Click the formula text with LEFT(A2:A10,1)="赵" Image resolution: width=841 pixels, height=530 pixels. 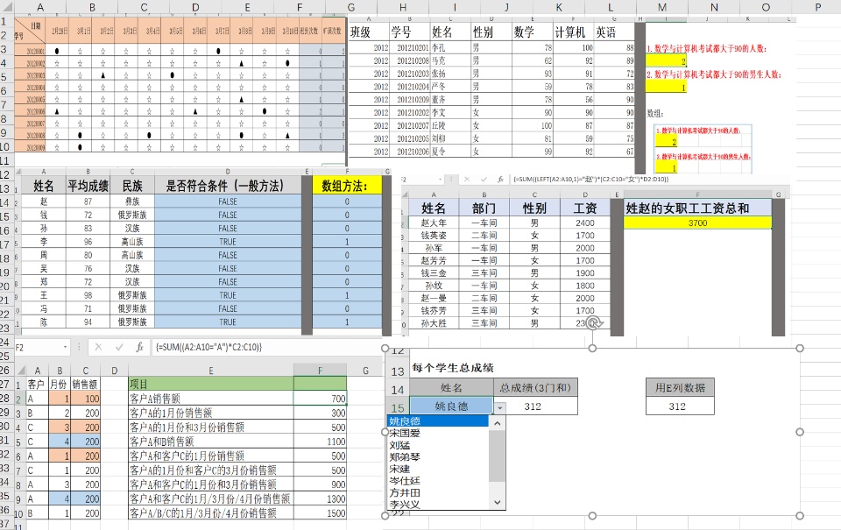coord(591,180)
